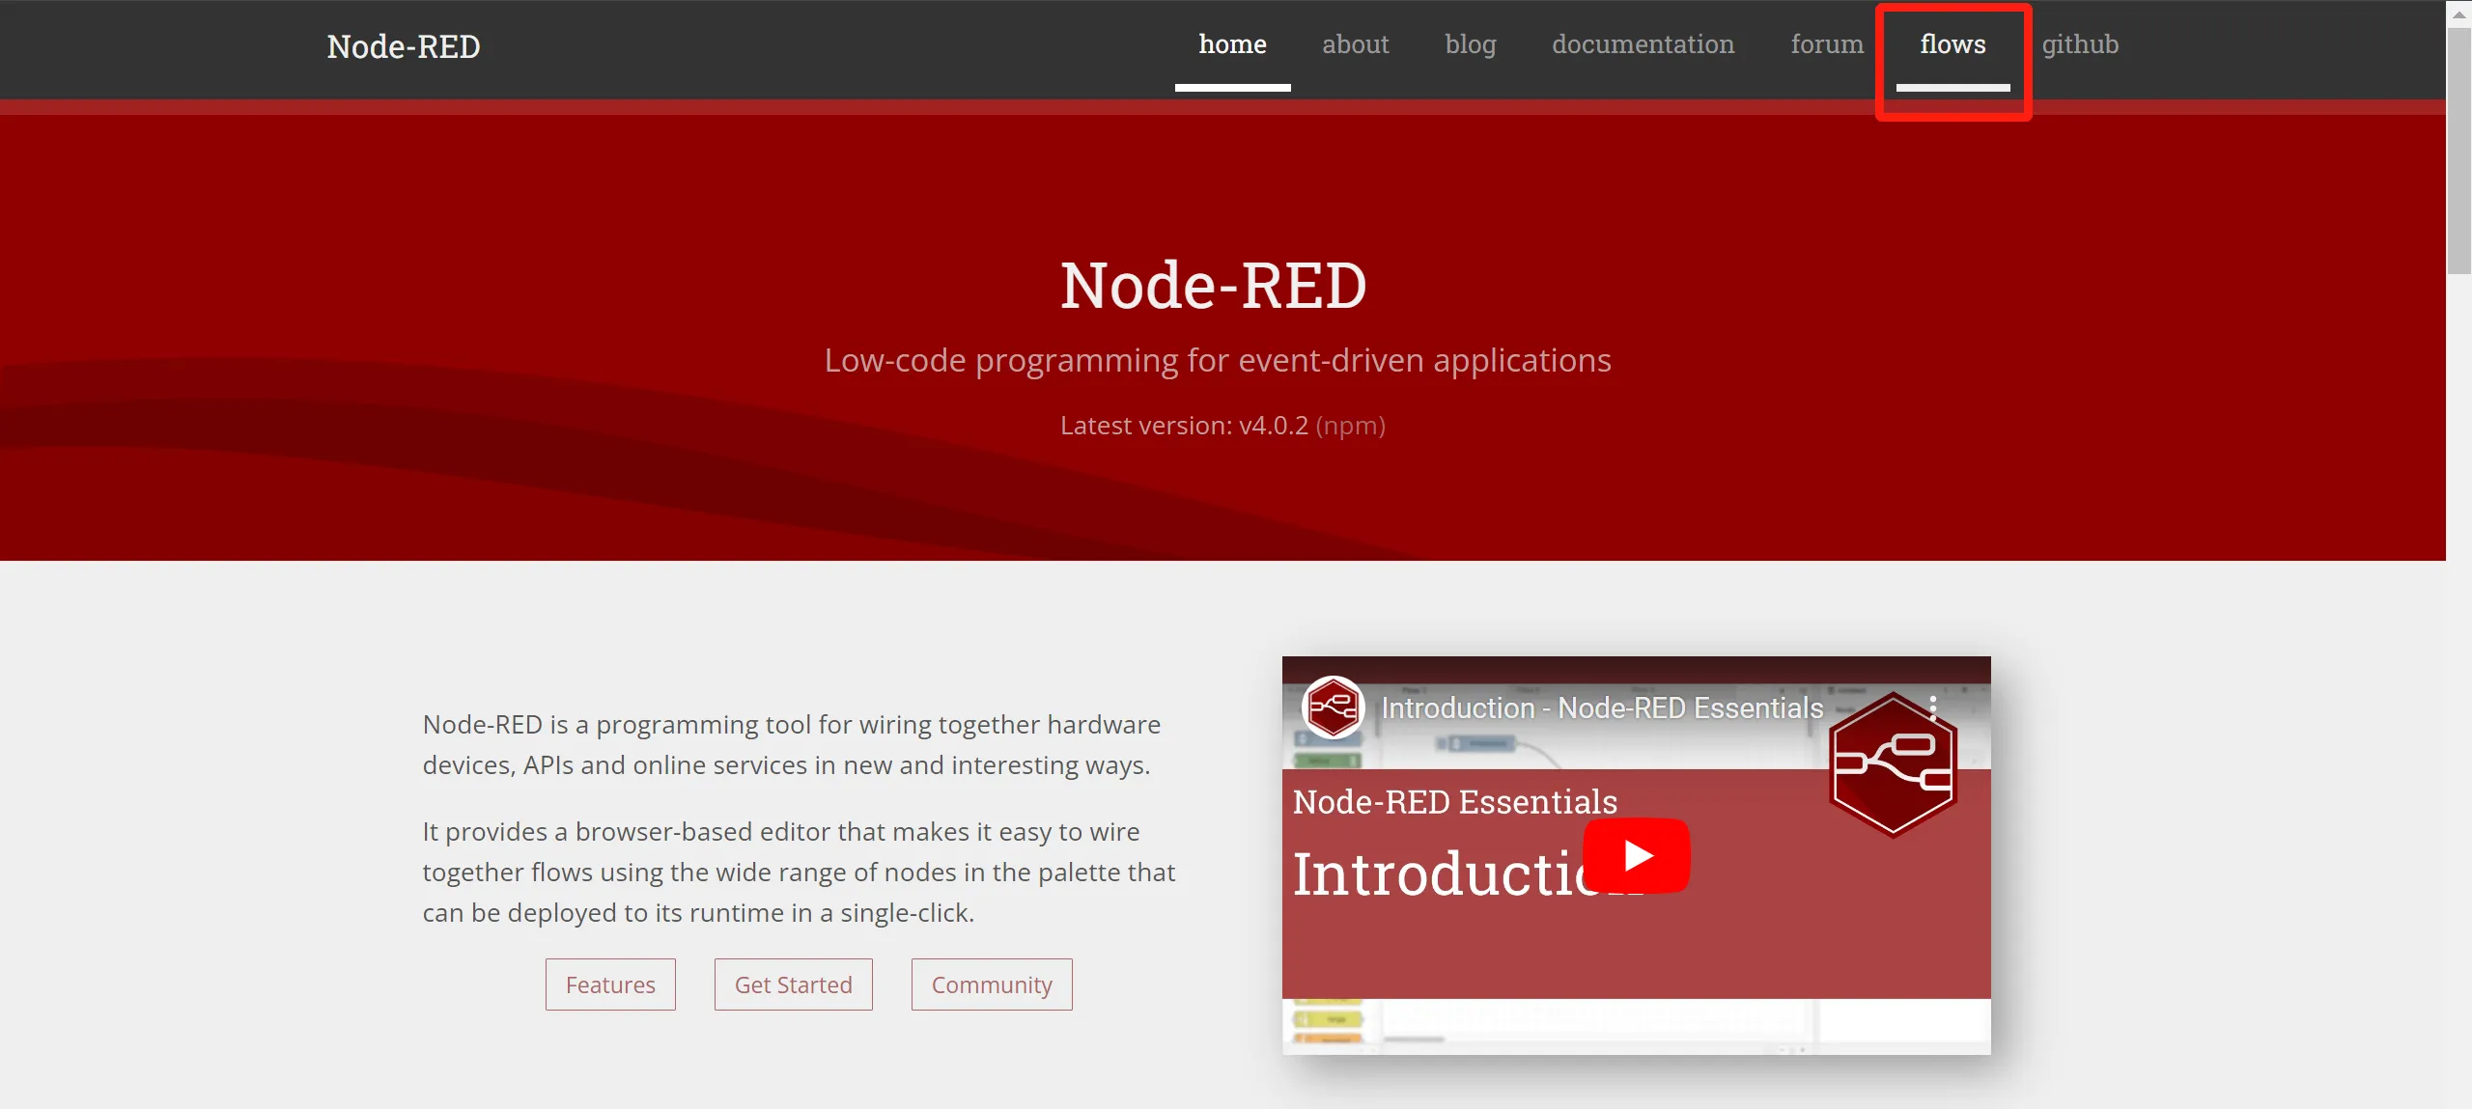Click the YouTube play button

[x=1636, y=855]
